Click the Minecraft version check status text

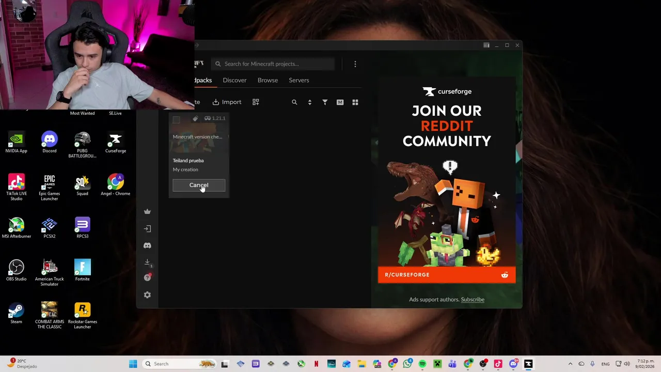click(x=197, y=137)
